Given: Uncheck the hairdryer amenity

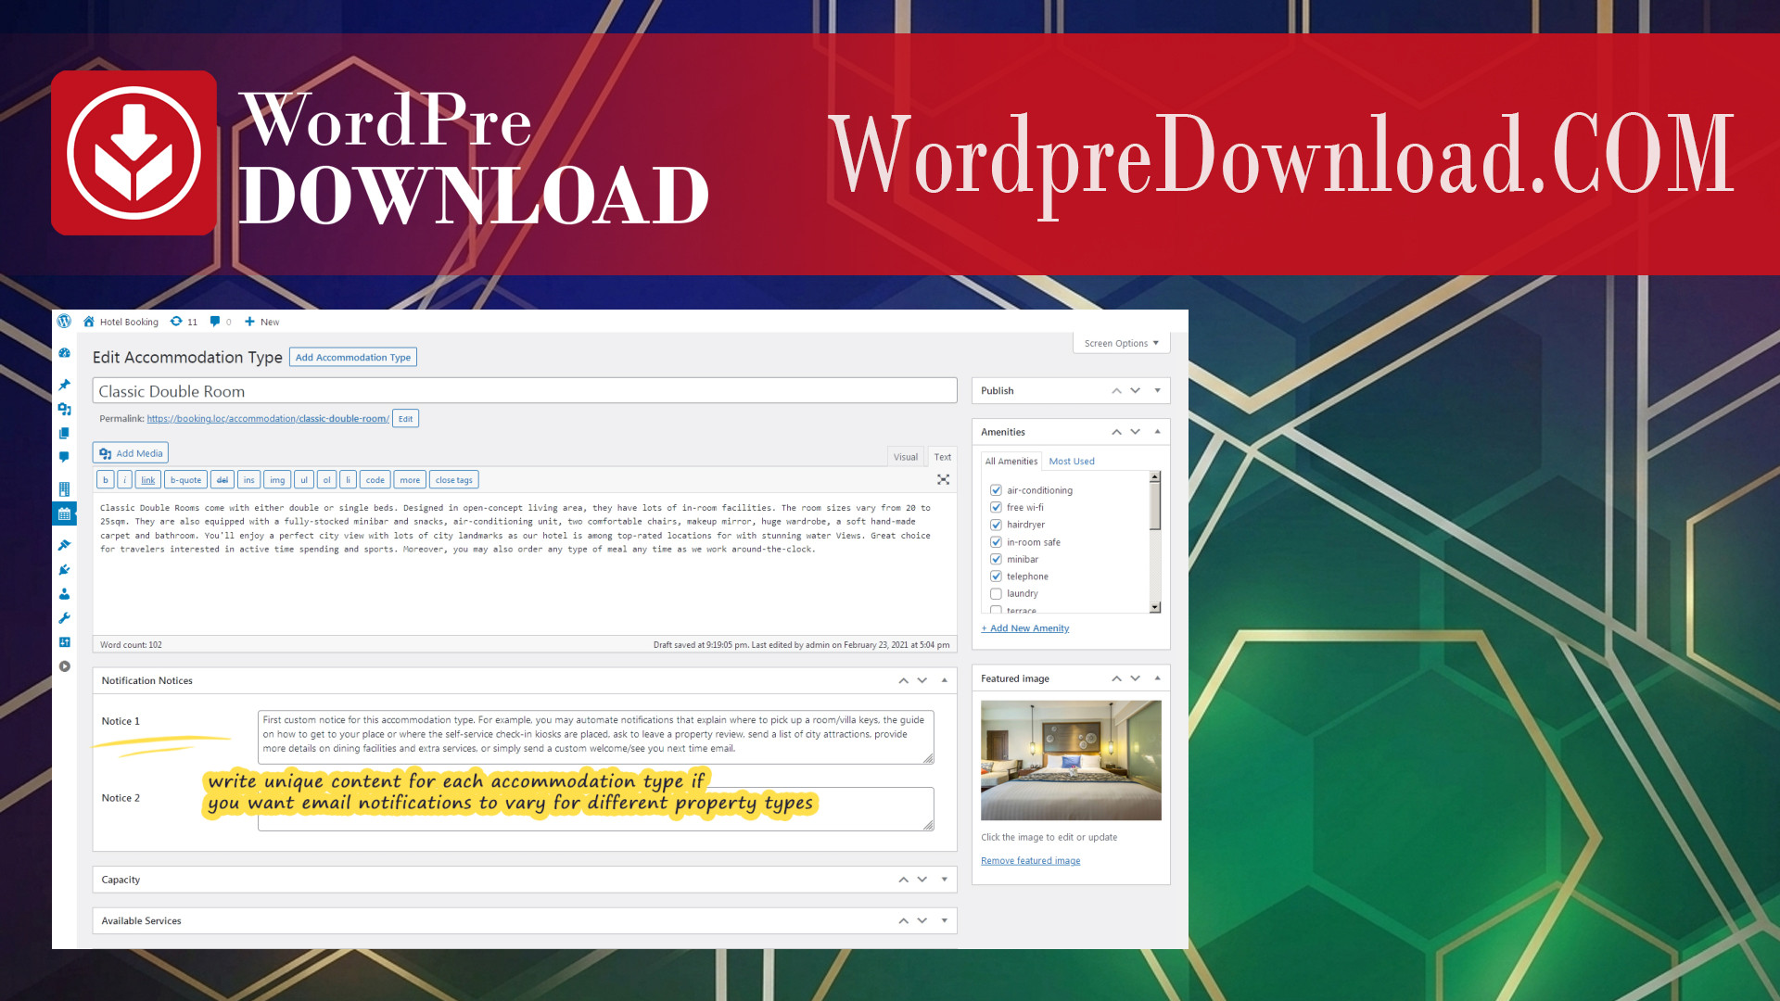Looking at the screenshot, I should pos(996,525).
